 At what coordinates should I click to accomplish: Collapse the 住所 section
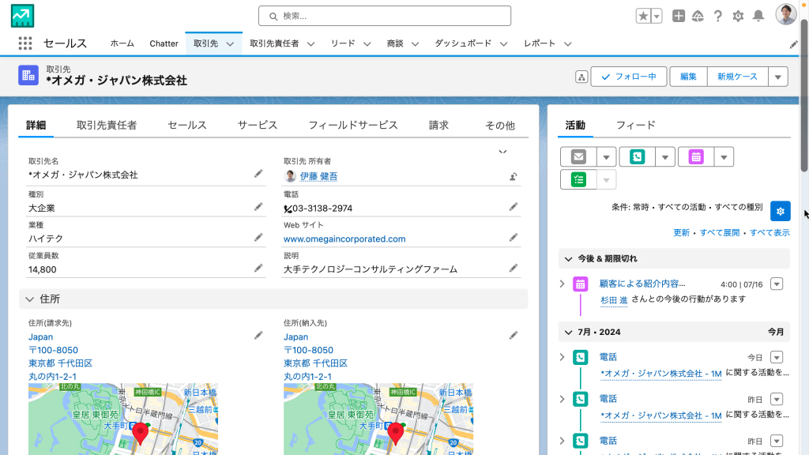pos(30,299)
